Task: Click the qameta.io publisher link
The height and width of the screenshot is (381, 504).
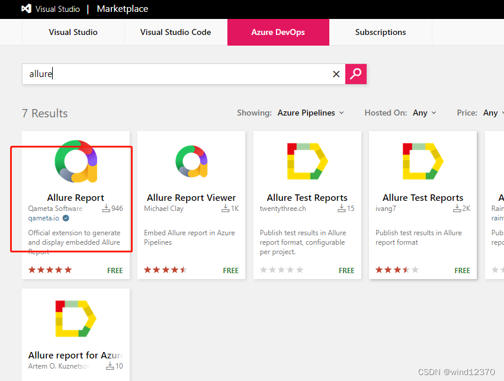Action: point(44,218)
